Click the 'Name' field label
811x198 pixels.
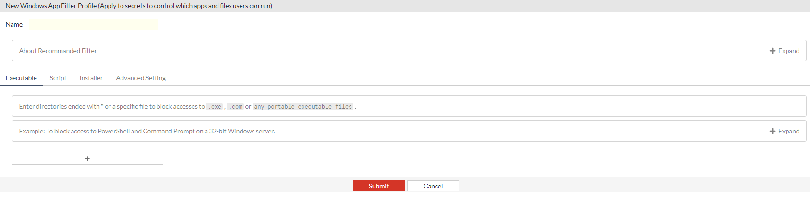pyautogui.click(x=14, y=24)
